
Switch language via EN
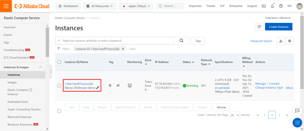point(290,6)
